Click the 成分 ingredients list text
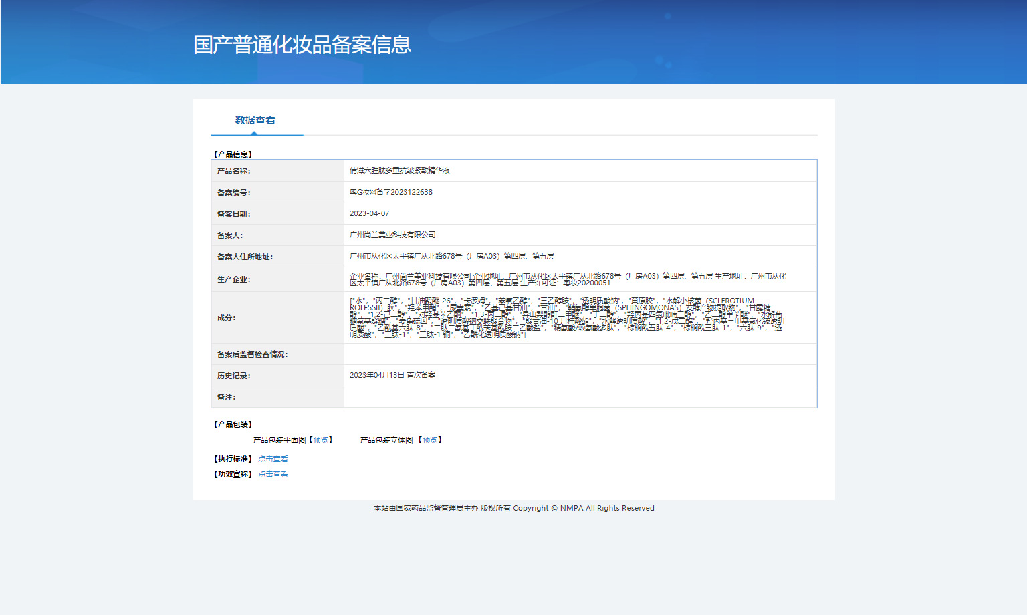This screenshot has height=615, width=1027. [567, 318]
